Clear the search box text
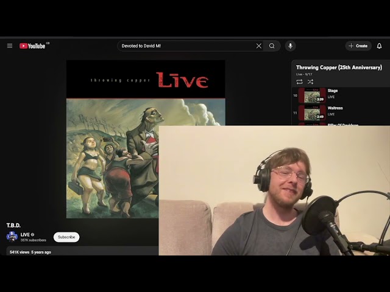The height and width of the screenshot is (292, 390). coord(258,46)
